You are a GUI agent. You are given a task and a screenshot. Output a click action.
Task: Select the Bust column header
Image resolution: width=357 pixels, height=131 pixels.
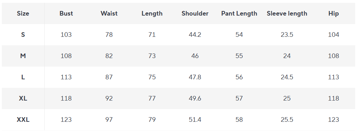[66, 13]
